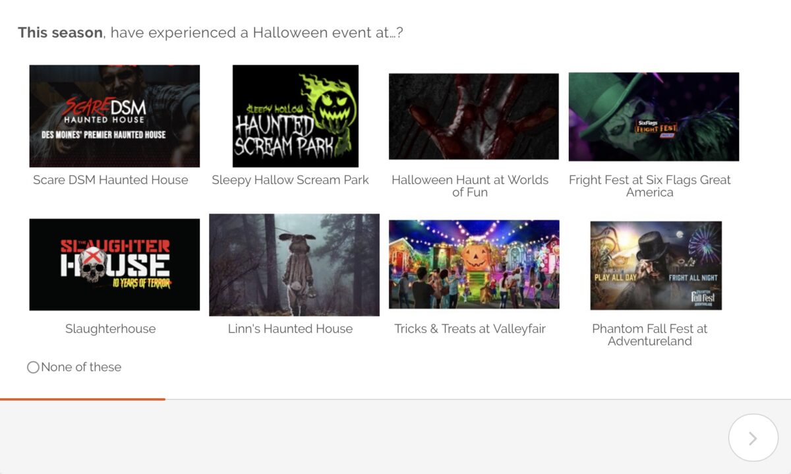
Task: Click the Linn's Haunted House caption
Action: [x=290, y=329]
